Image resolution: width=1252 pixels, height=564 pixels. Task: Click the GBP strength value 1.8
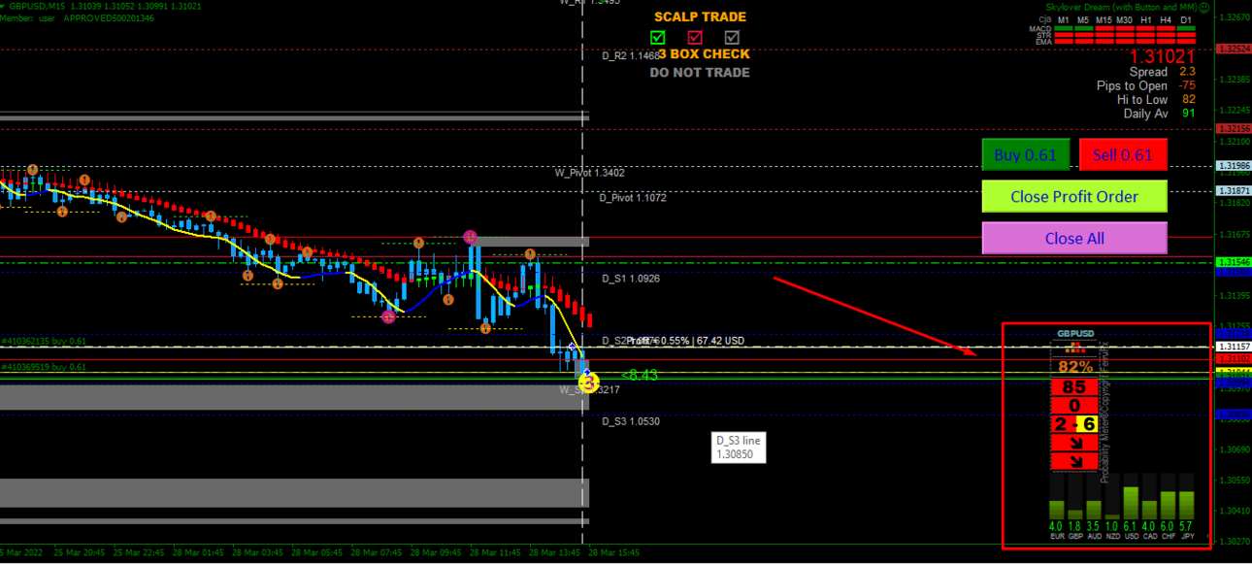pos(1075,526)
